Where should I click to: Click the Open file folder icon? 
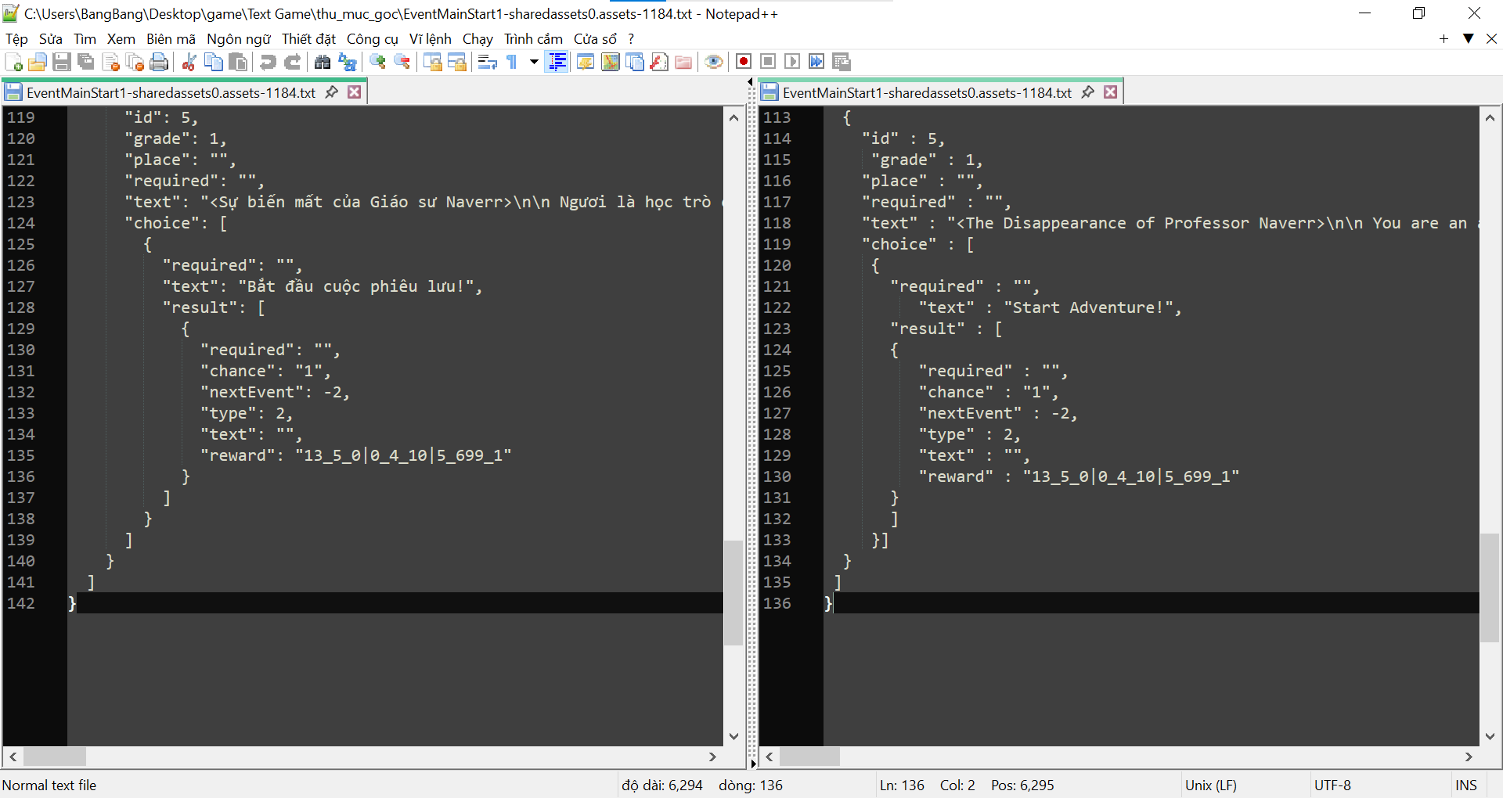pos(37,62)
